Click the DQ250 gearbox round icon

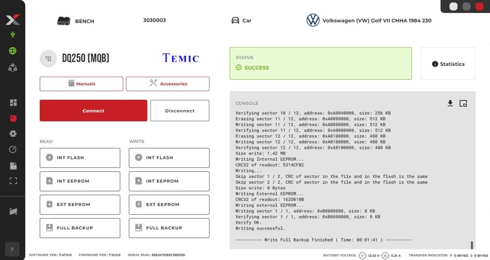click(48, 59)
